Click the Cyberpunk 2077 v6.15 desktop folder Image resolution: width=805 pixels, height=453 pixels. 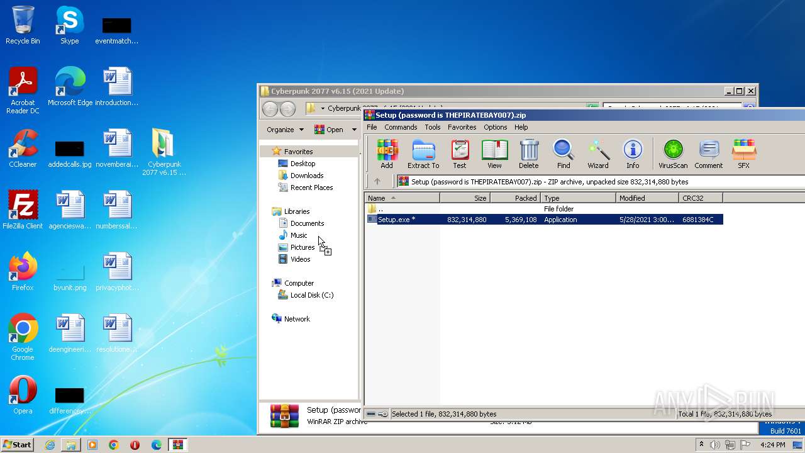164,152
